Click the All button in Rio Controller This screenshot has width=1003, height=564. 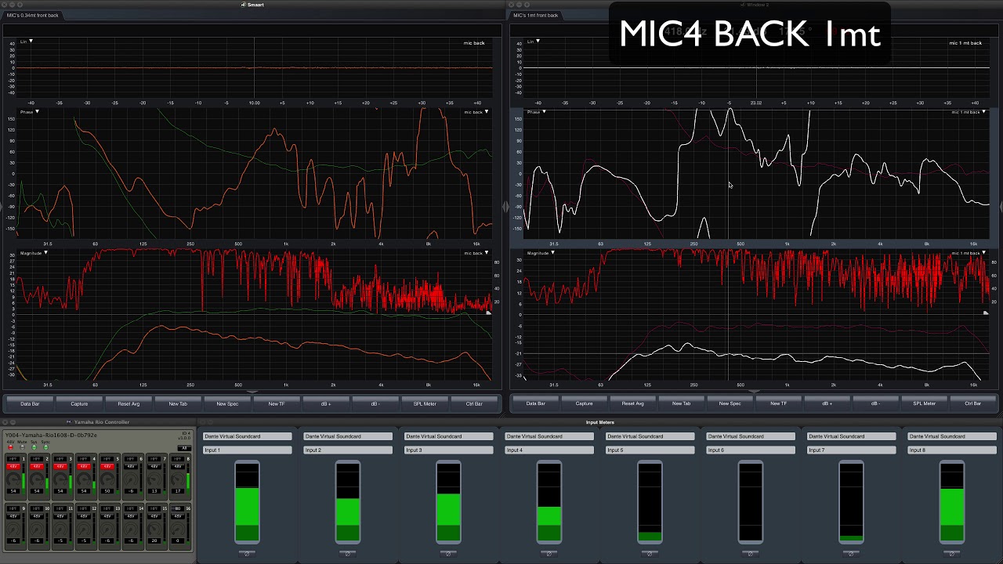(184, 448)
